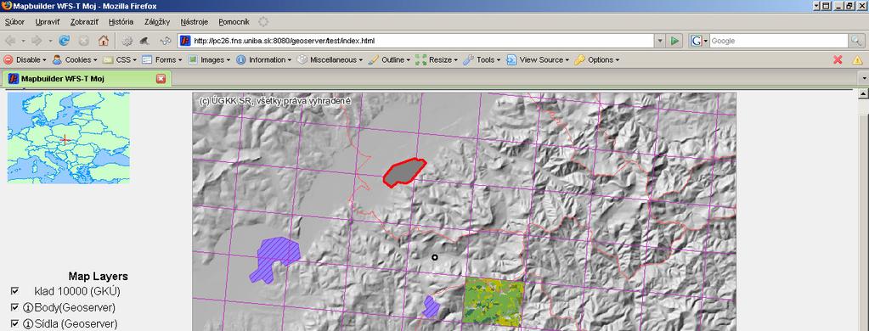Expand the Cookies dropdown menu
The width and height of the screenshot is (869, 331).
(75, 59)
